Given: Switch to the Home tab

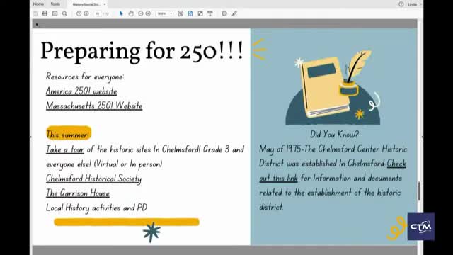Looking at the screenshot, I should [x=38, y=4].
